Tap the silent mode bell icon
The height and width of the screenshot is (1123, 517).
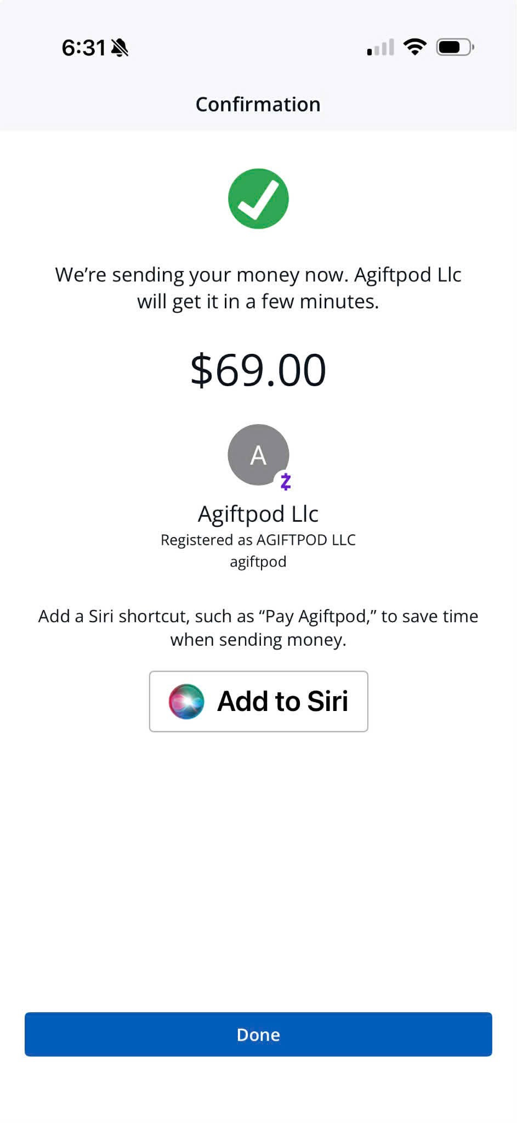tap(120, 48)
